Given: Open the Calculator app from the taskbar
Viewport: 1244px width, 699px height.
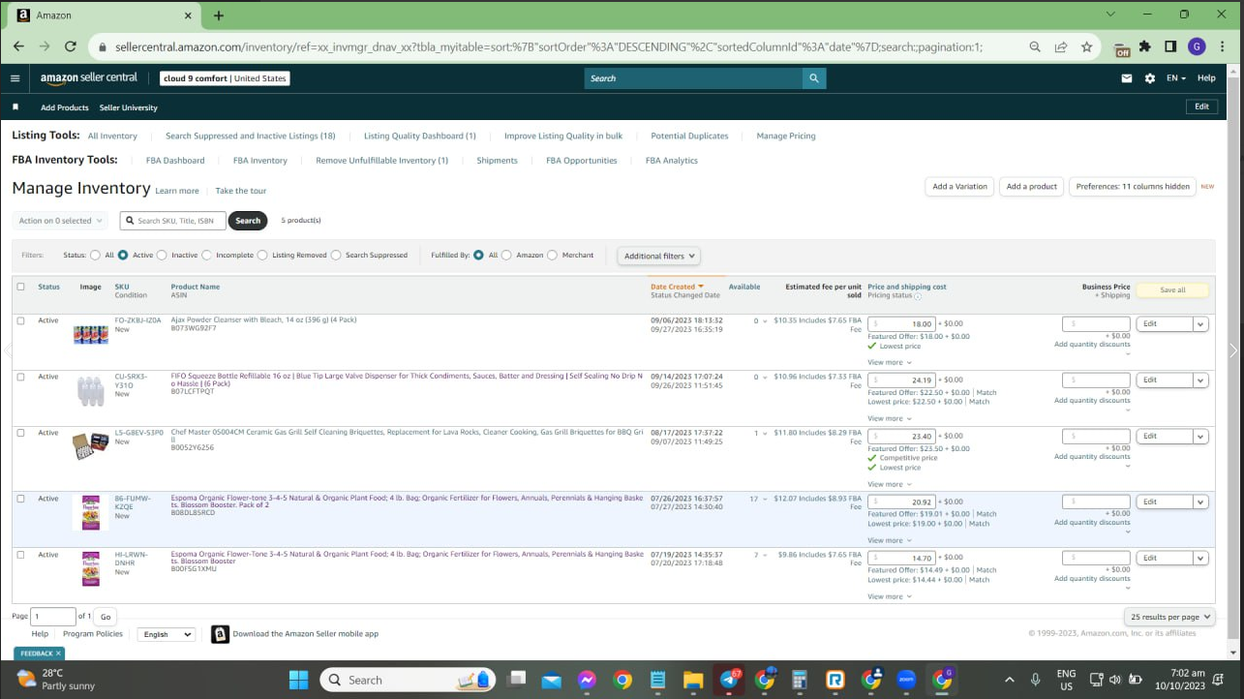Looking at the screenshot, I should tap(800, 680).
